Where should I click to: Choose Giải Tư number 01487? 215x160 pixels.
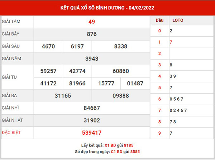click(135, 83)
